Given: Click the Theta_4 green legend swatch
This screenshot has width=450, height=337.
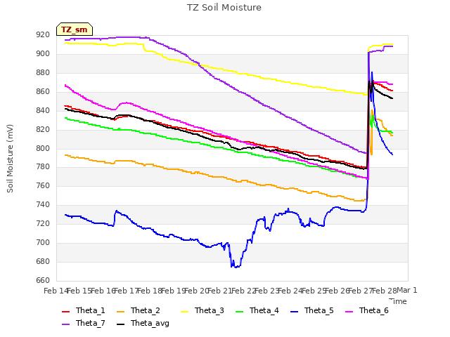Looking at the screenshot, I should click(239, 311).
